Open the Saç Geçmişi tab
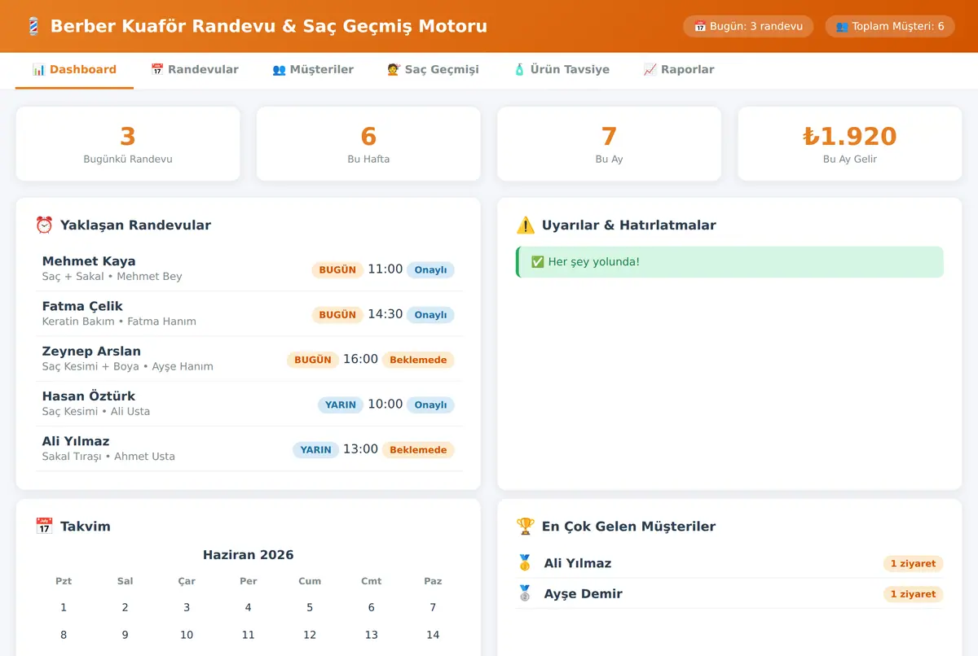Viewport: 978px width, 656px height. pyautogui.click(x=433, y=70)
